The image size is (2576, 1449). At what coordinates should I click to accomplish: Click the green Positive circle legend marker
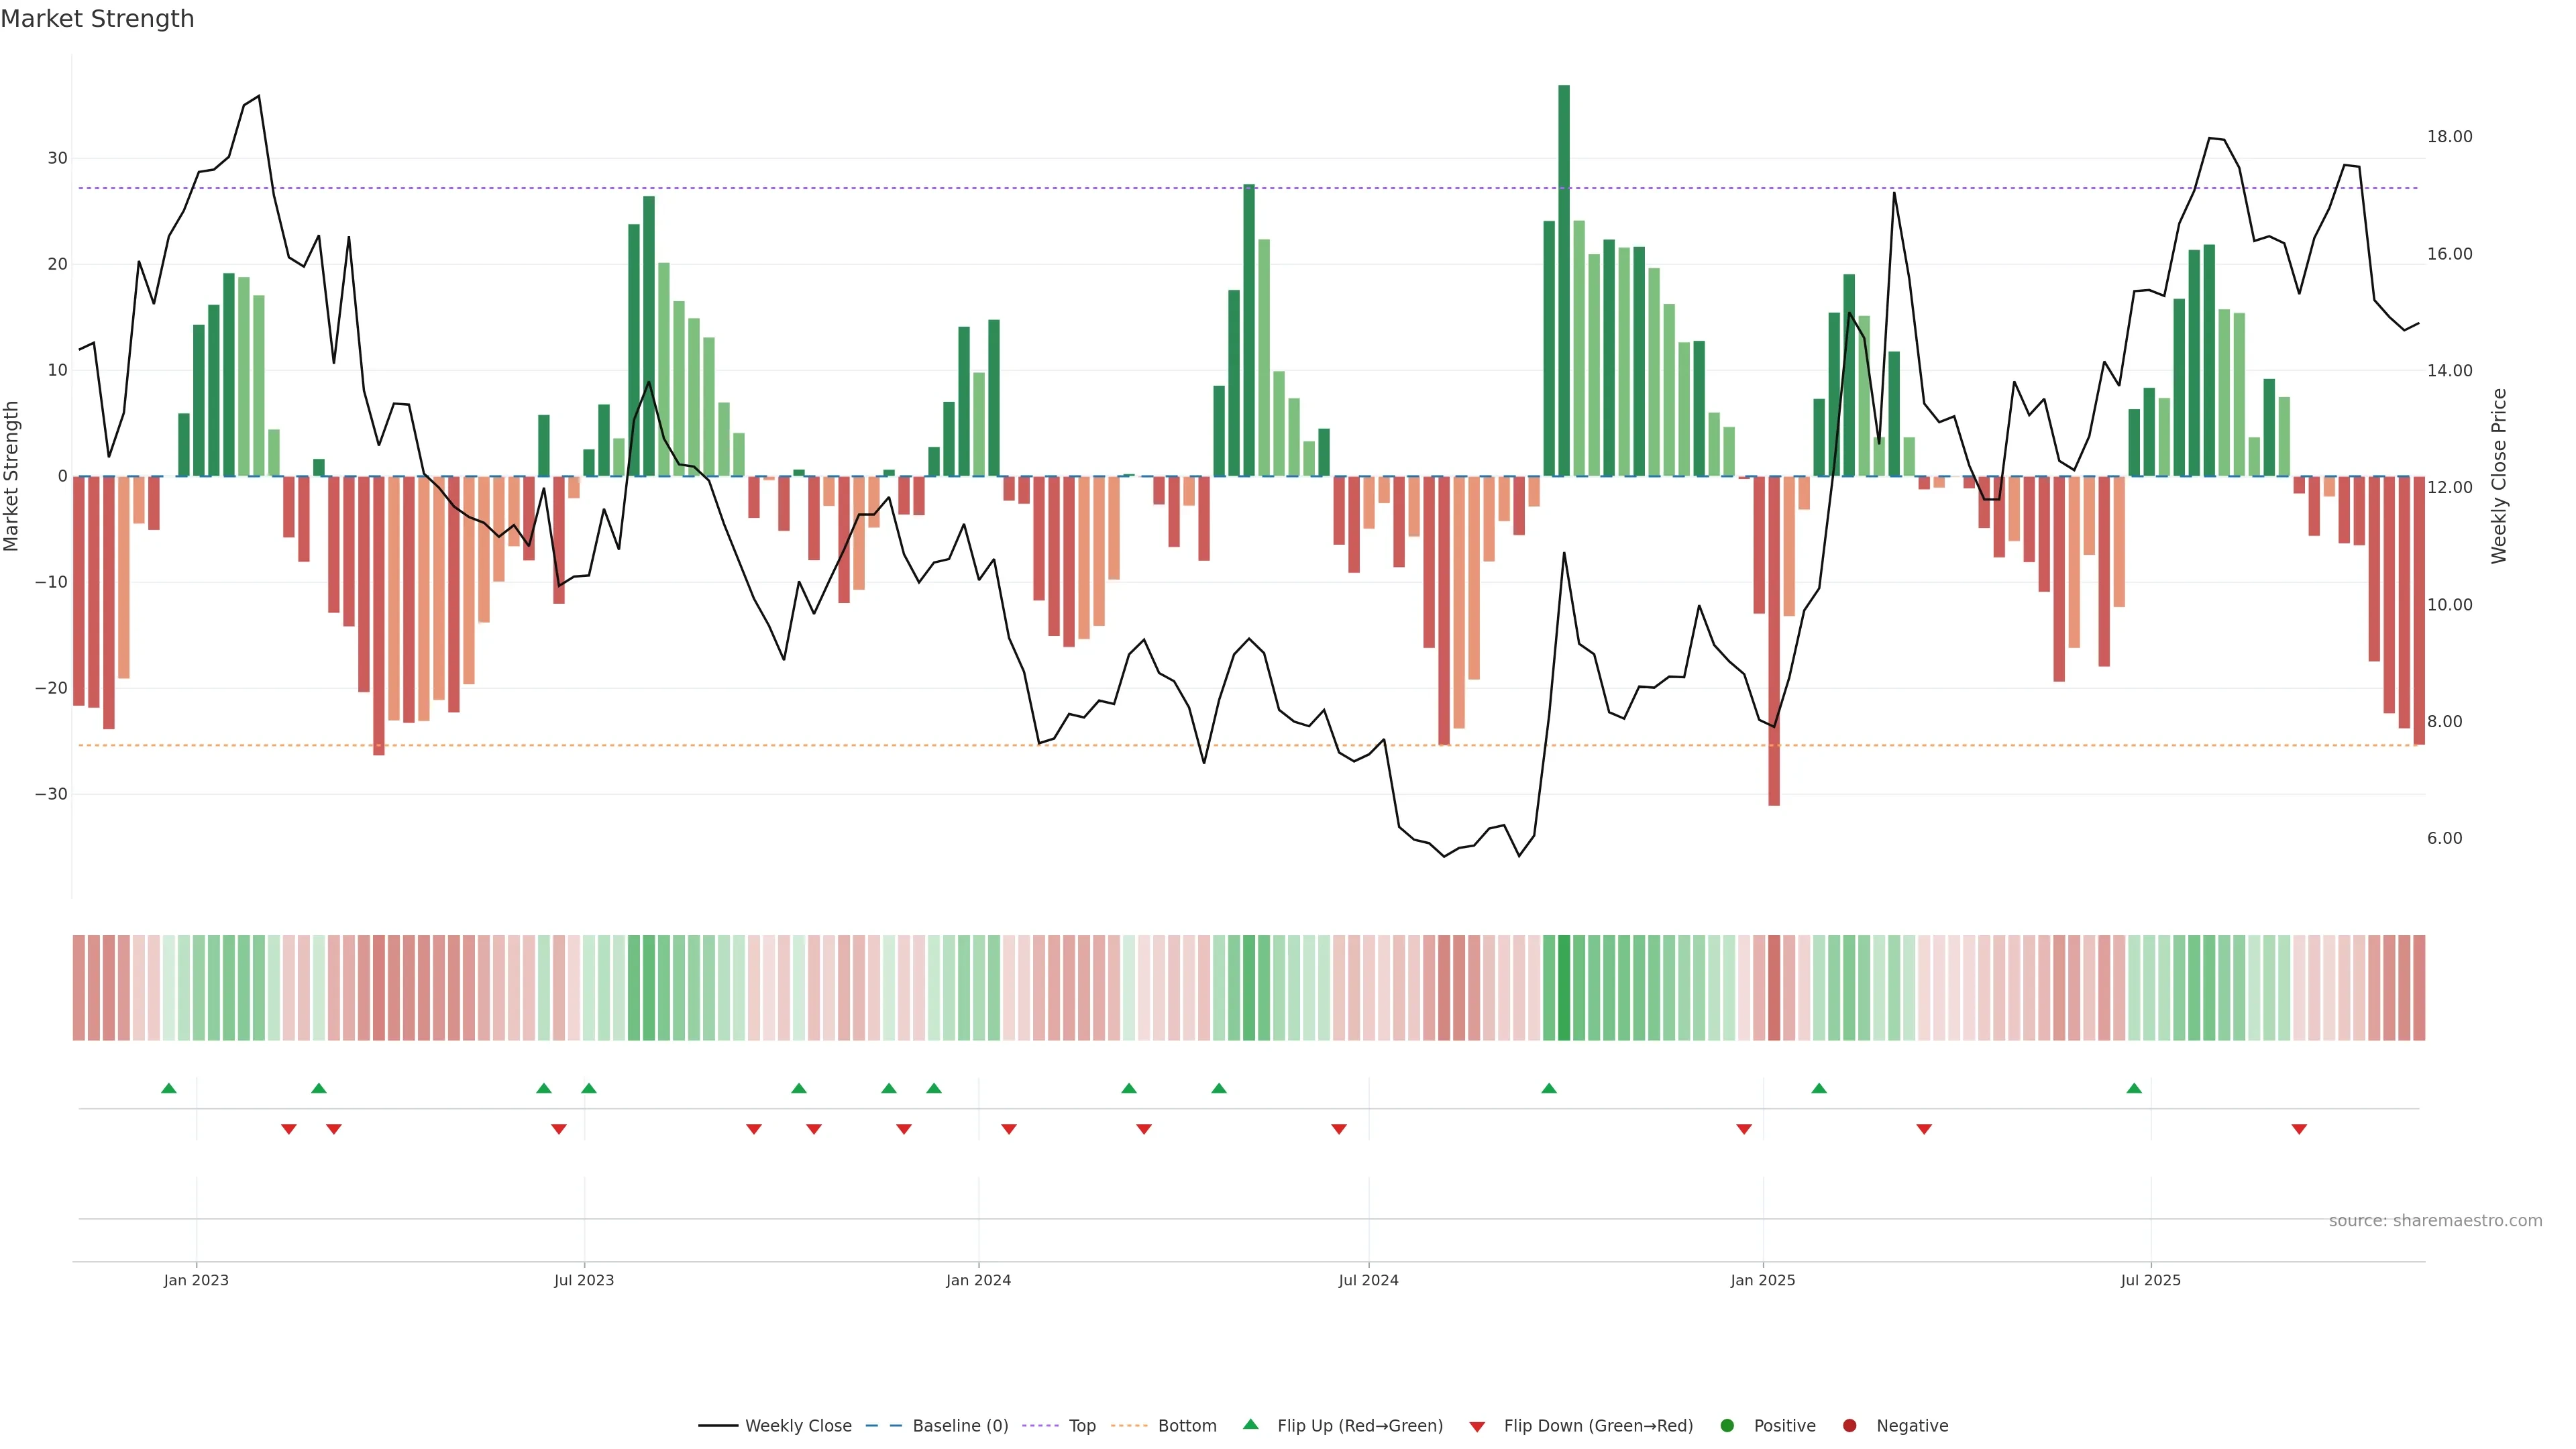(x=1727, y=1426)
